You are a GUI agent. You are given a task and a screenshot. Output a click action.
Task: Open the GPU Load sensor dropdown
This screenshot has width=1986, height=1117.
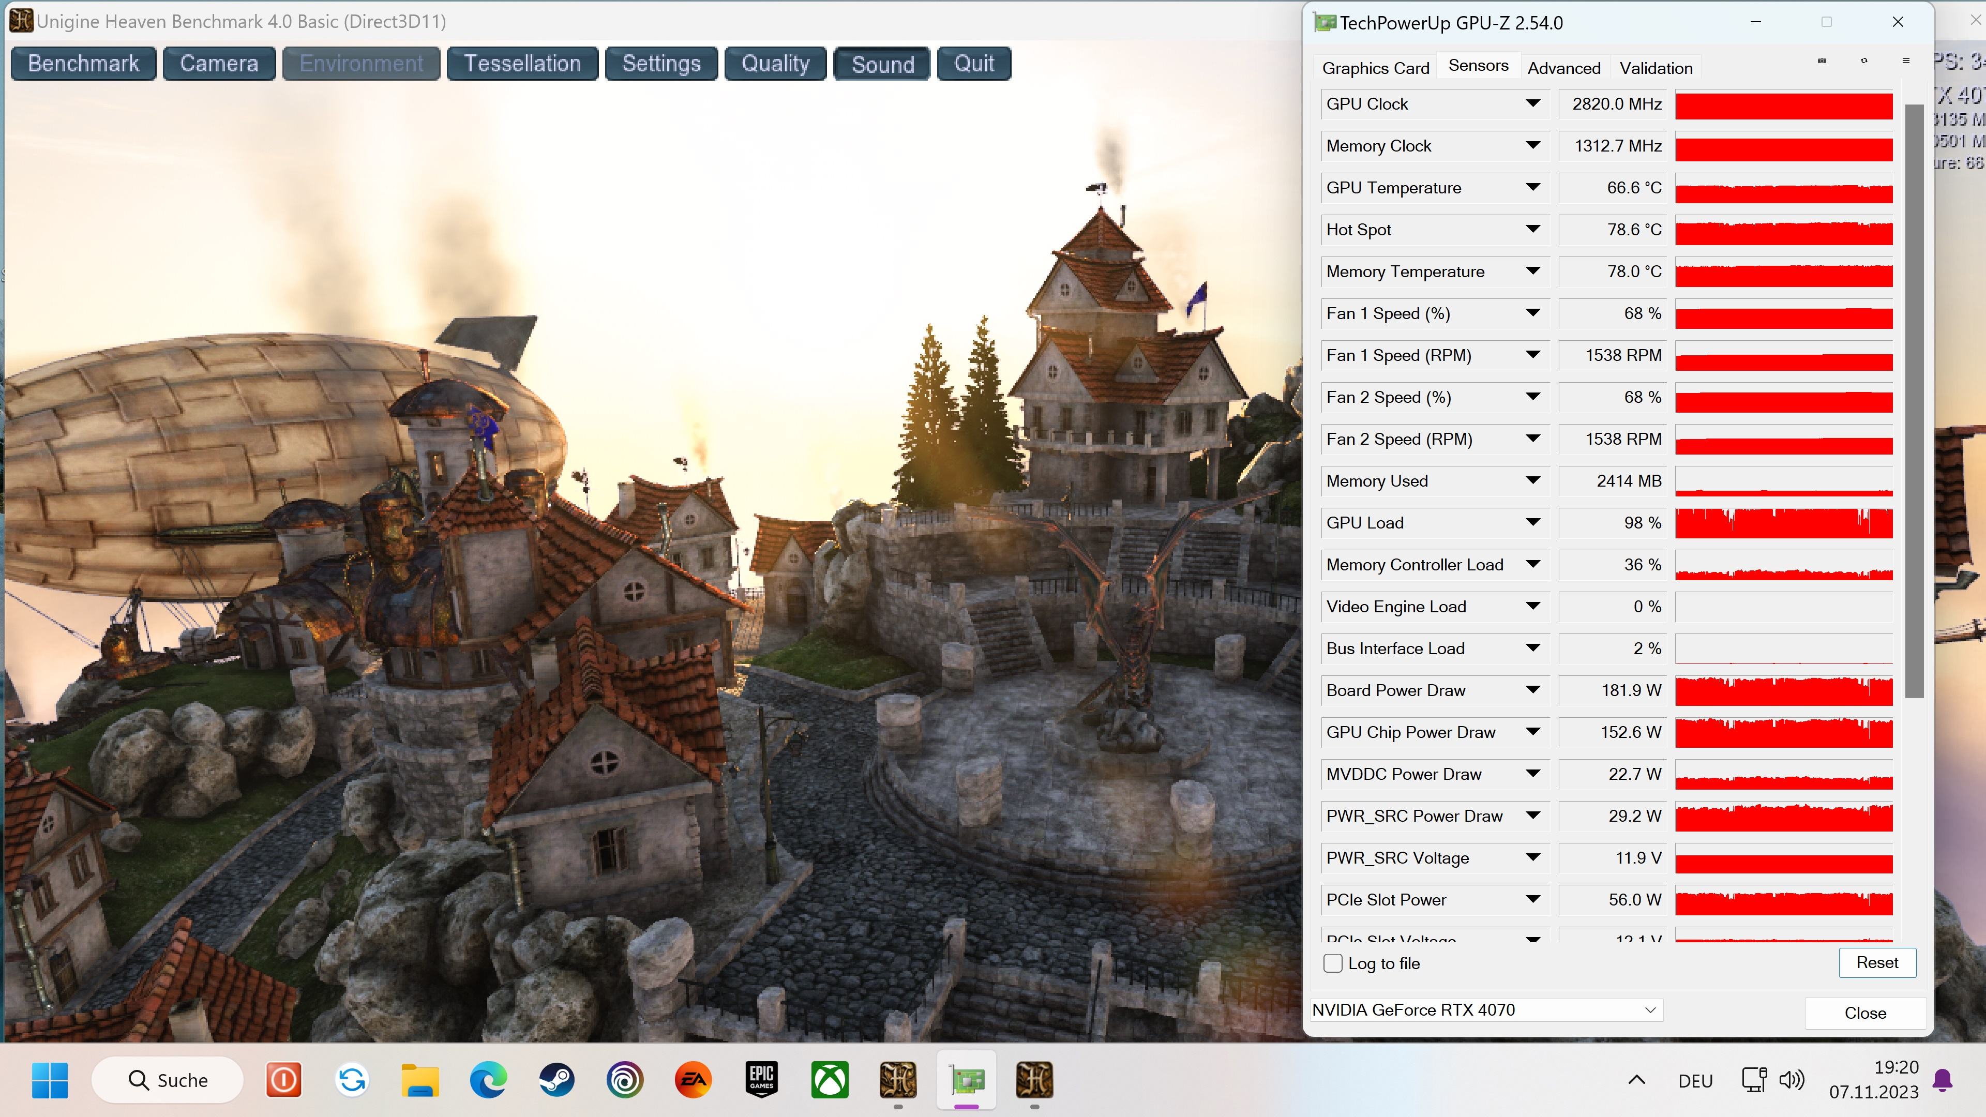coord(1532,523)
